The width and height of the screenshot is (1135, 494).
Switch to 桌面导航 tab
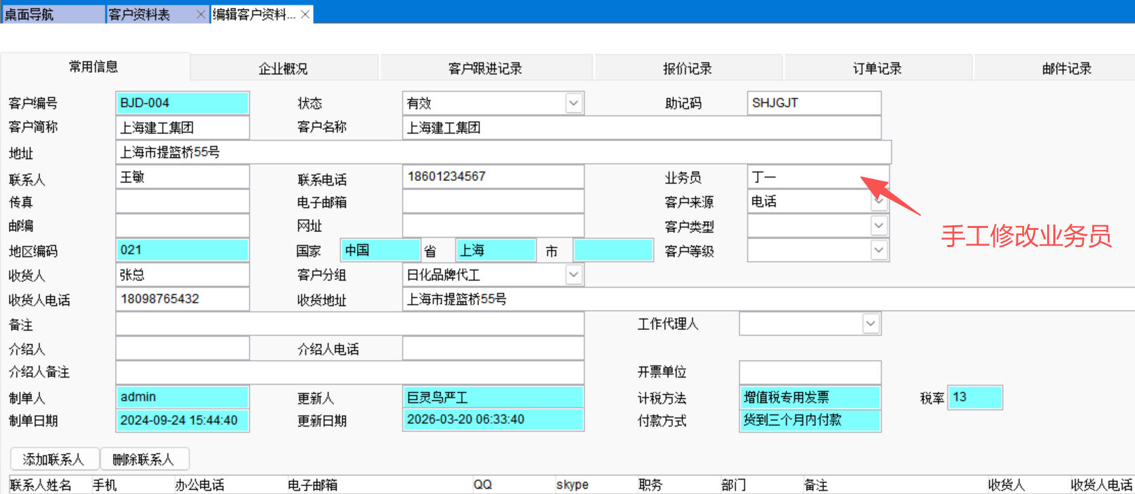53,14
